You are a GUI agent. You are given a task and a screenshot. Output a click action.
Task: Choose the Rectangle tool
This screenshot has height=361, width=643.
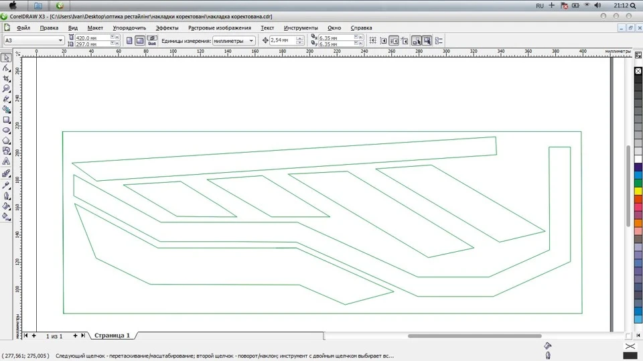point(6,120)
